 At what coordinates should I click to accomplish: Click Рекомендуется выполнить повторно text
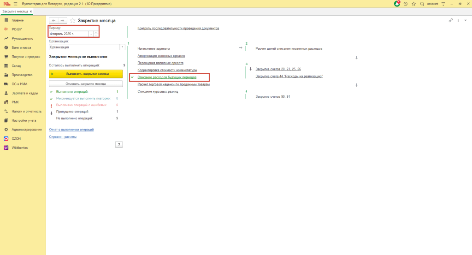click(83, 98)
